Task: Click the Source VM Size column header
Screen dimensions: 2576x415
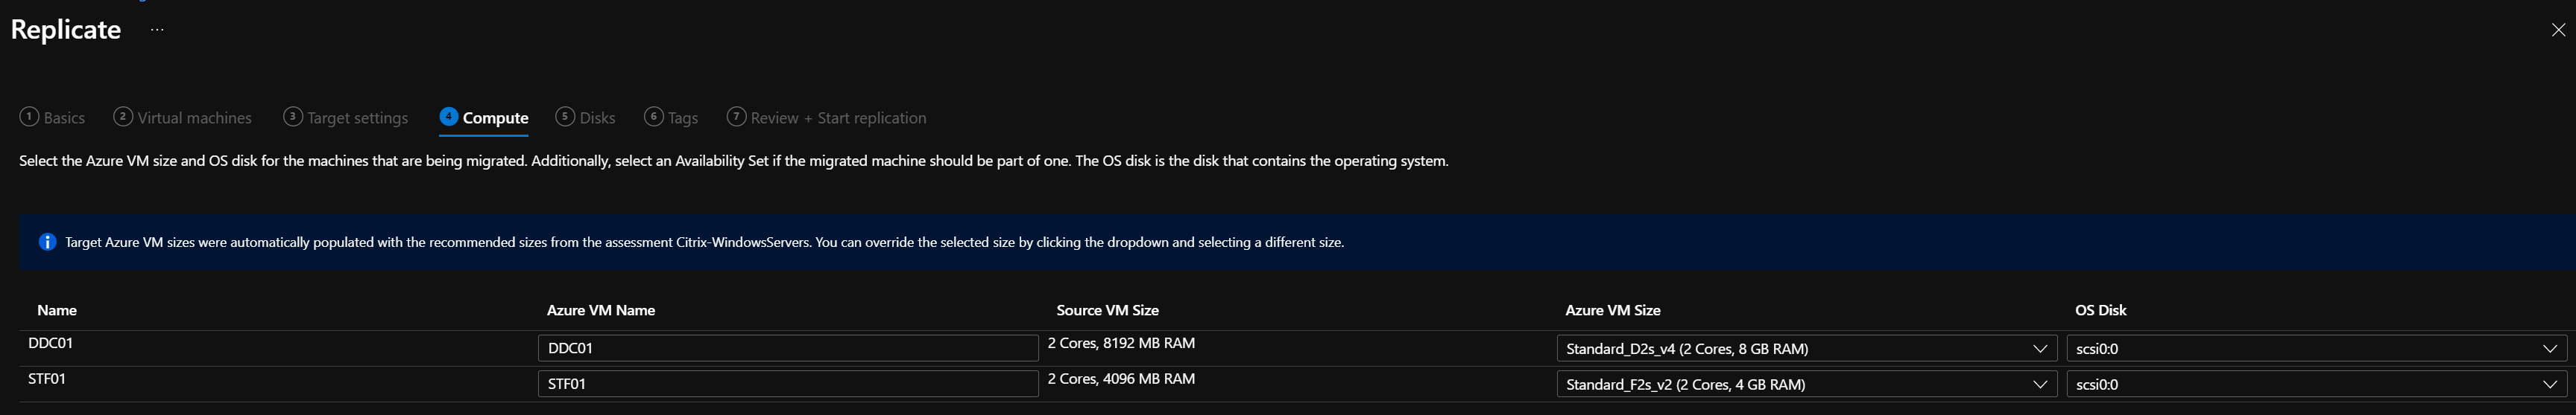Action: tap(1108, 310)
